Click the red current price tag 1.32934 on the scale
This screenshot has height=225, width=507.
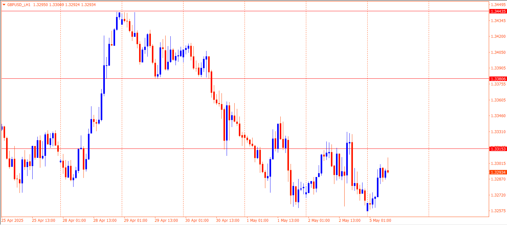(498, 173)
